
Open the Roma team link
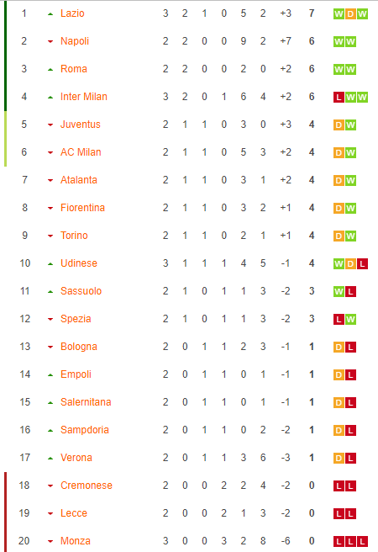click(x=74, y=69)
